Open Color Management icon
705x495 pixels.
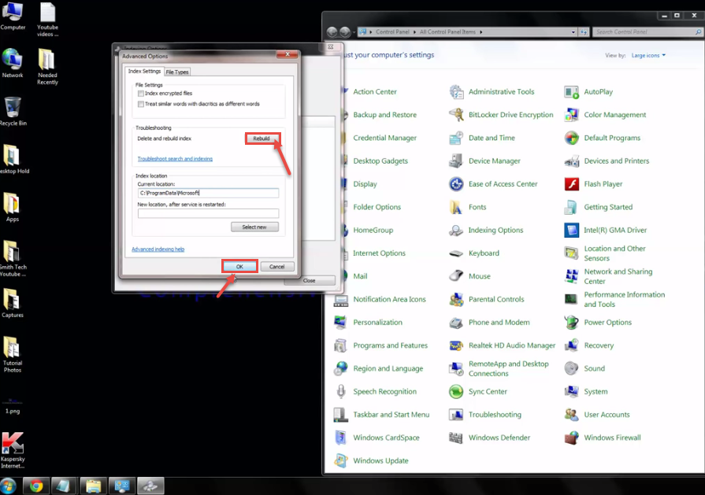(x=571, y=115)
